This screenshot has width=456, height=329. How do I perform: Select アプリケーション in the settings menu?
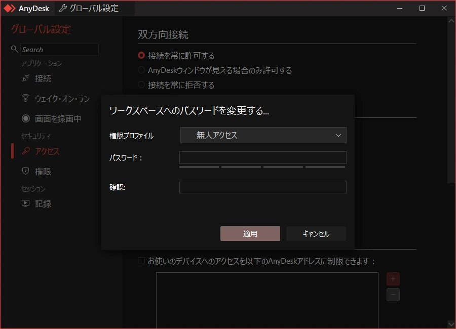[43, 63]
